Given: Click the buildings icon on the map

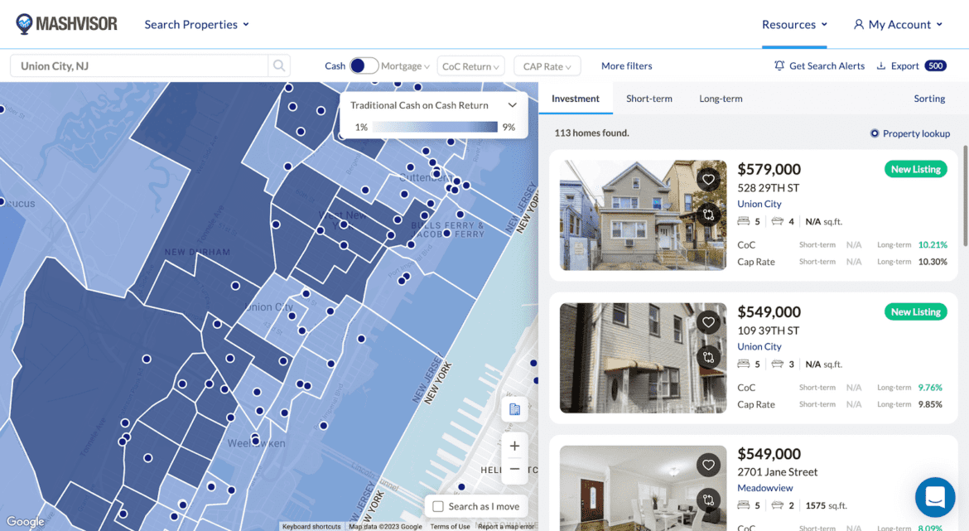Looking at the screenshot, I should tap(514, 409).
